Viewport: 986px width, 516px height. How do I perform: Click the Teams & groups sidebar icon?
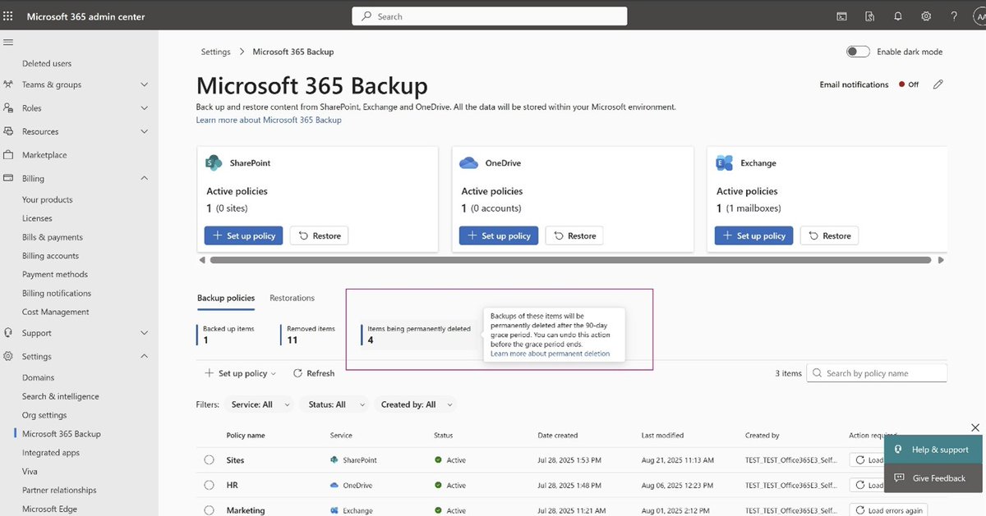point(8,84)
